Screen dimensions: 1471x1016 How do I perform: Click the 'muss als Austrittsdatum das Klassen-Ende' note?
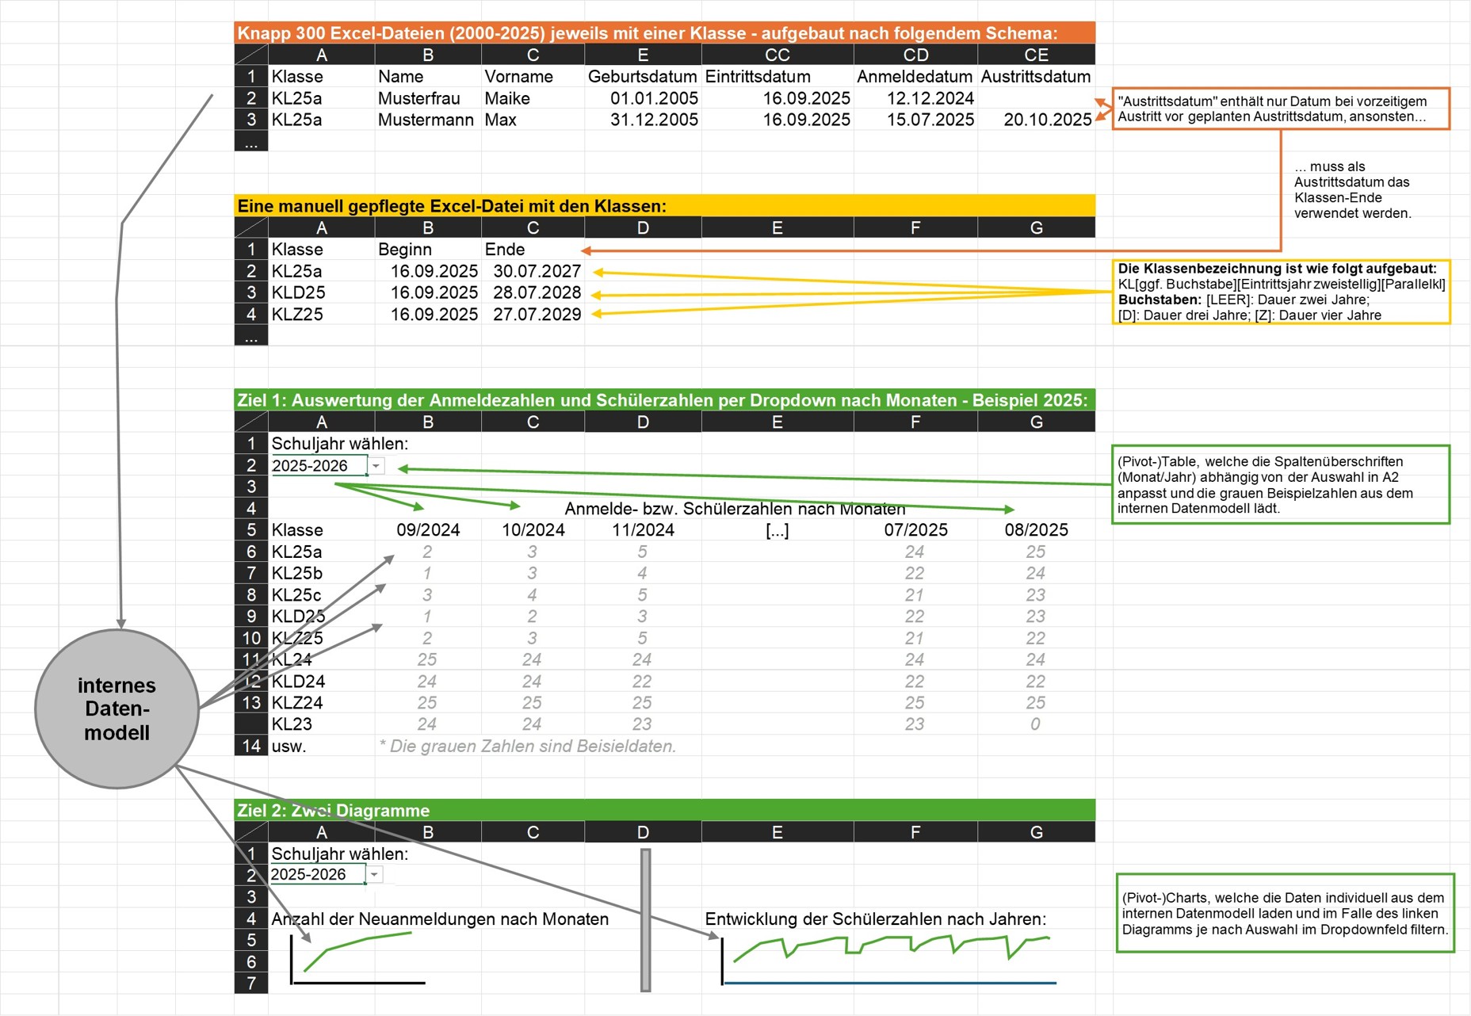point(1353,189)
